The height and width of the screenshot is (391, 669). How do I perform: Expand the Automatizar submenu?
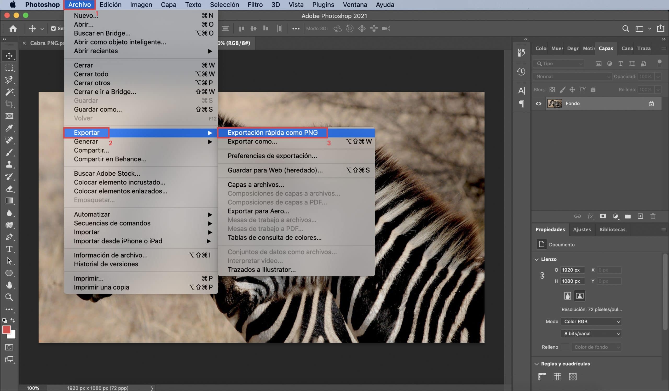pyautogui.click(x=141, y=215)
